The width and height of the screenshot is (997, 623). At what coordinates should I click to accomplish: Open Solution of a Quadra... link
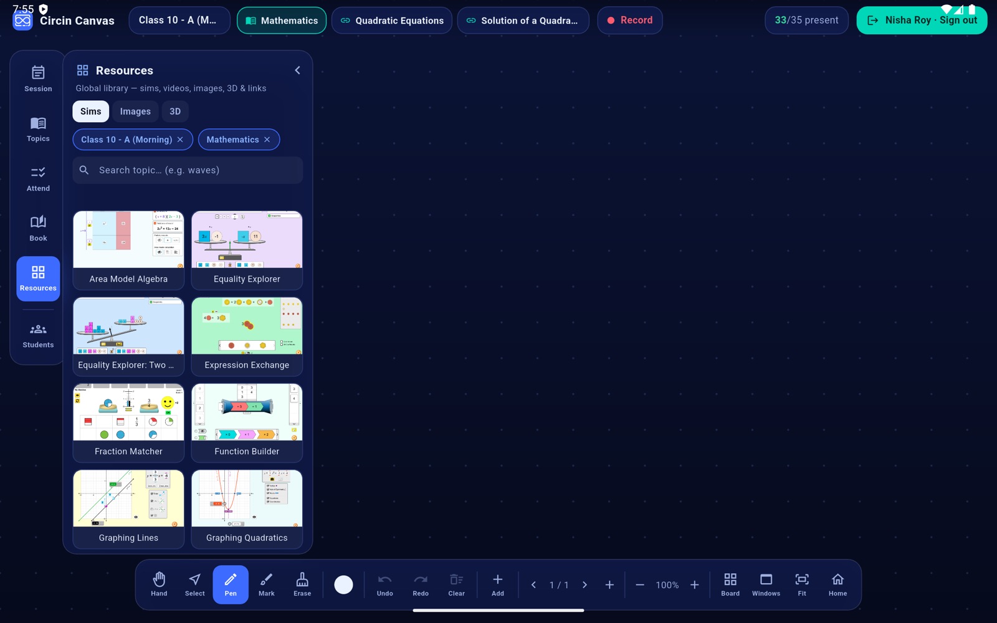(523, 21)
